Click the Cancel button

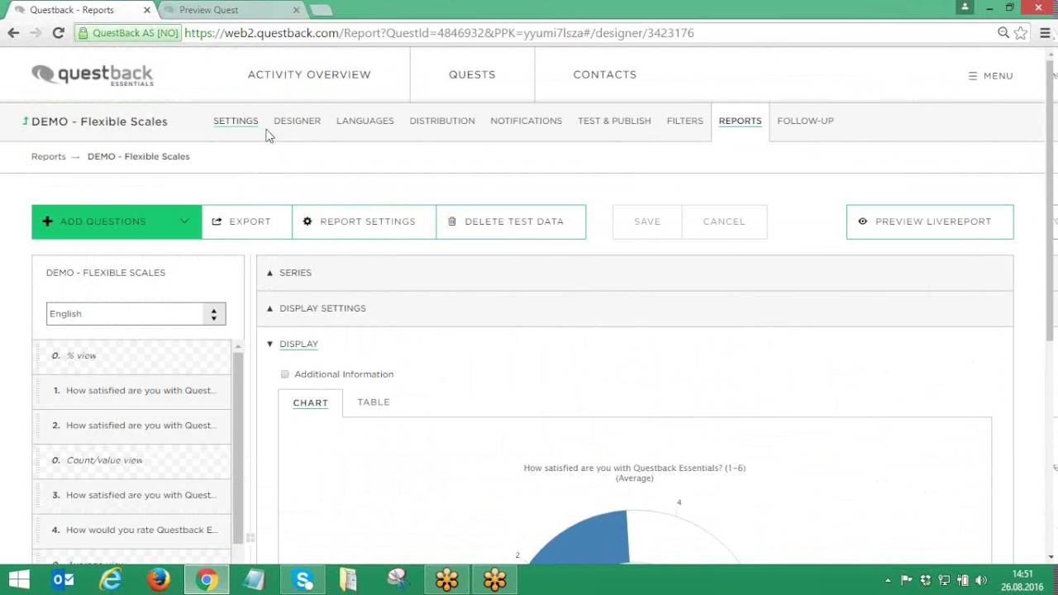(724, 221)
